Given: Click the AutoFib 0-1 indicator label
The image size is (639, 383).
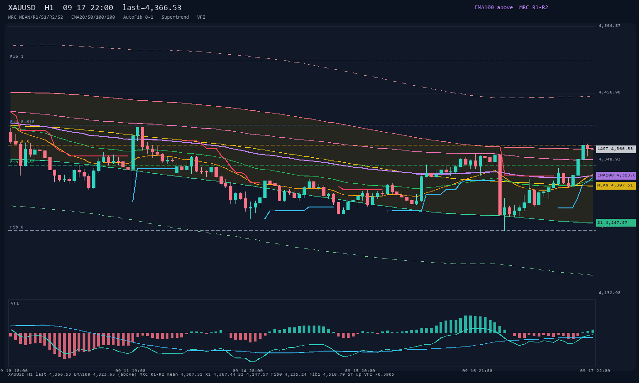Looking at the screenshot, I should point(138,17).
